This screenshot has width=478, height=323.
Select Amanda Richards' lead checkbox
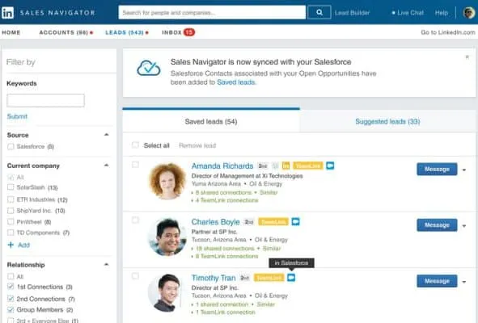[135, 165]
